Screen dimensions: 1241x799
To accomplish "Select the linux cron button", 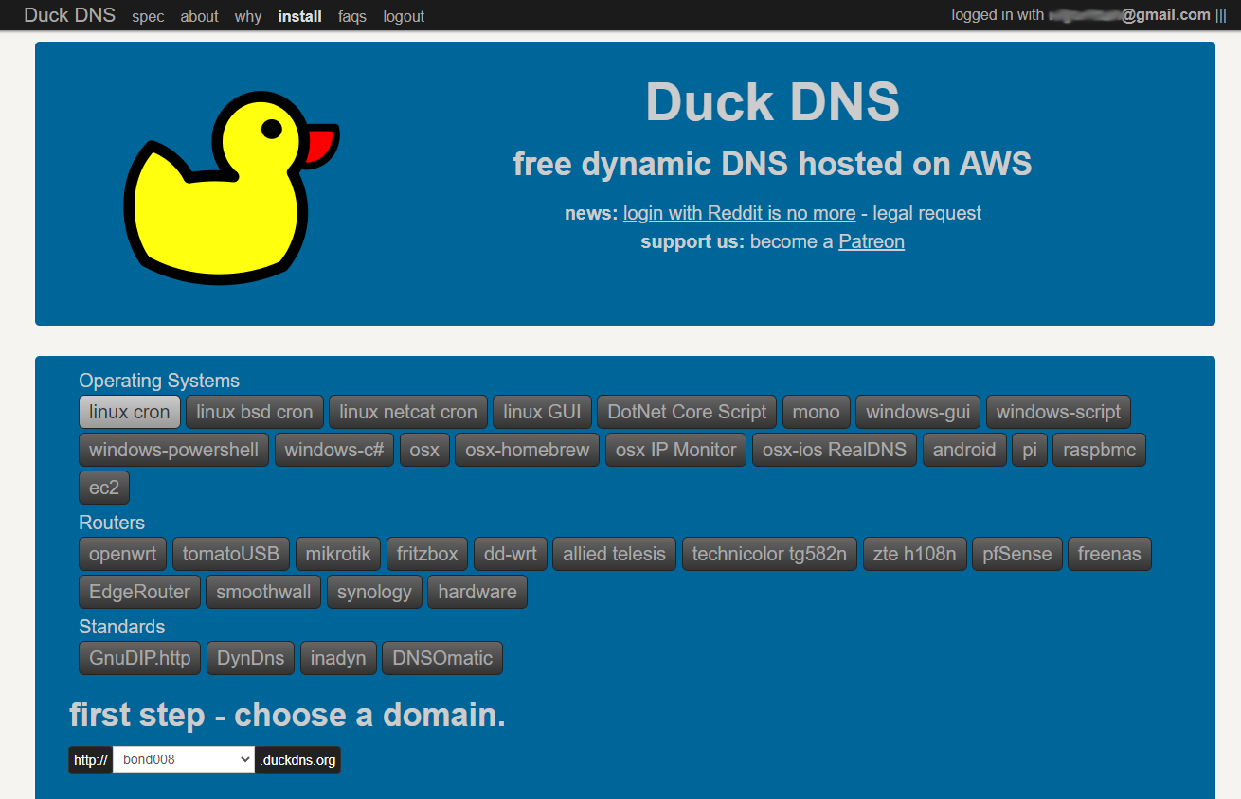I will 130,412.
